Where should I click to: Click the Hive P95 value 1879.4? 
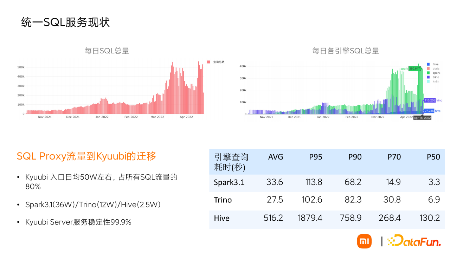click(310, 218)
